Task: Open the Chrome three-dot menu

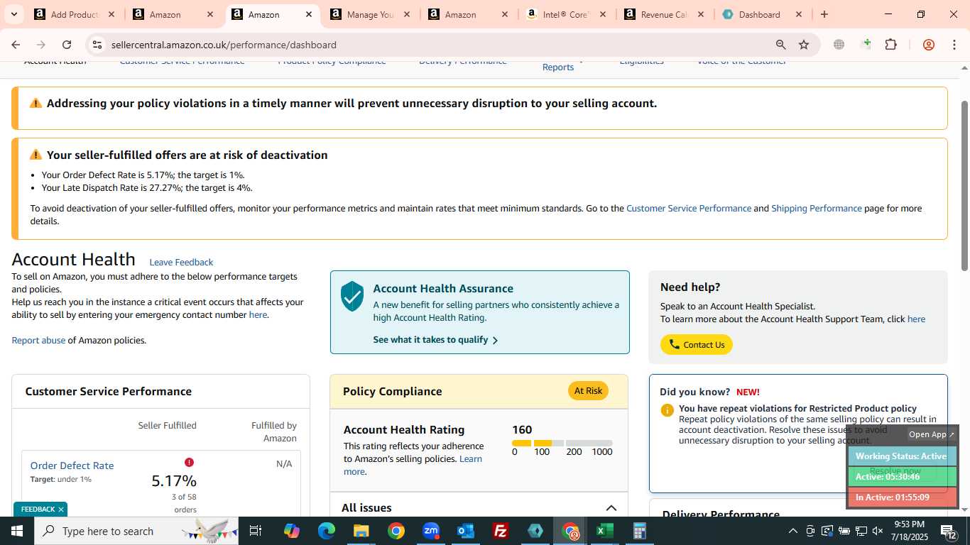Action: 954,45
